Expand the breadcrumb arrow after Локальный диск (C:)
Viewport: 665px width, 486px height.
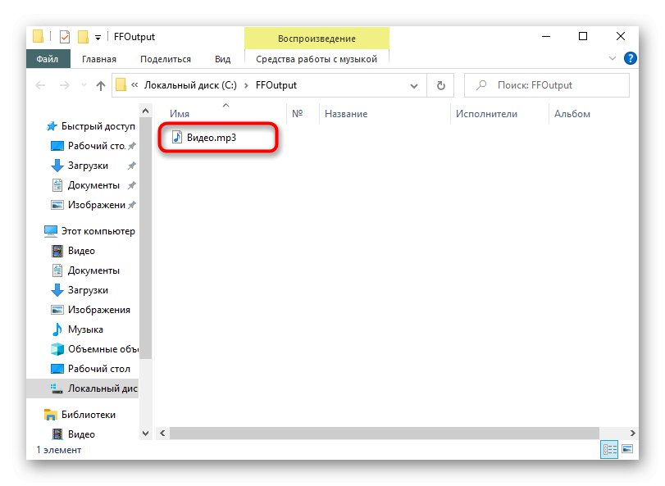(x=246, y=85)
